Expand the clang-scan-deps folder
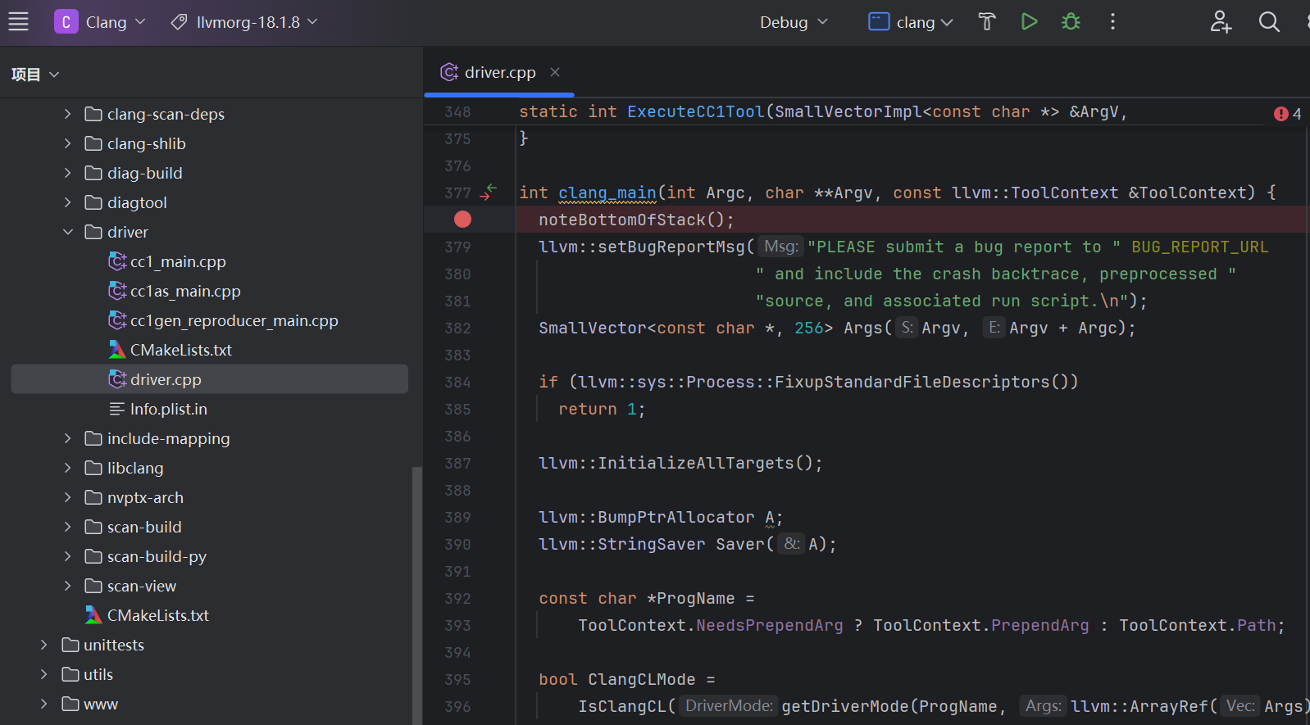Viewport: 1310px width, 725px height. pos(68,114)
